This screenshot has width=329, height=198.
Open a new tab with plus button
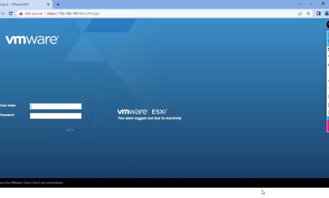point(58,4)
